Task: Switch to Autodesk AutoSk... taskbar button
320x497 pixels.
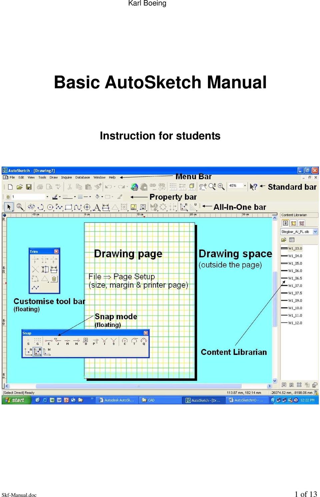Action: (117, 400)
